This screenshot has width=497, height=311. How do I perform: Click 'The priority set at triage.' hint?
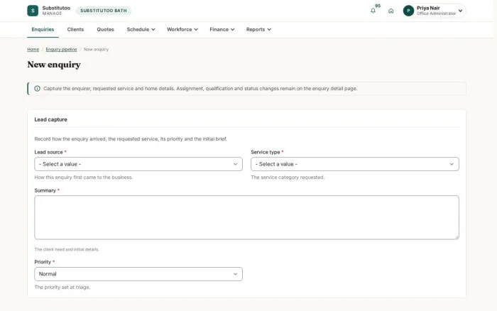pos(62,288)
